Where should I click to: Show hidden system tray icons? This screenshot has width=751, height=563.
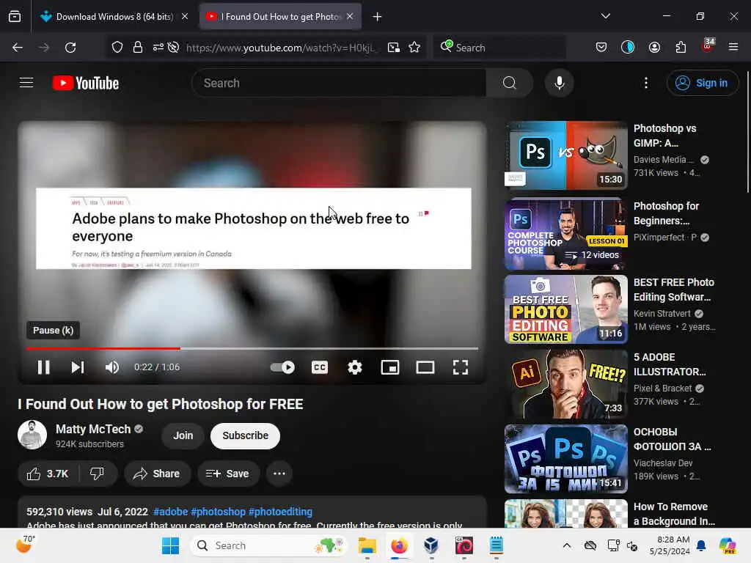tap(567, 545)
